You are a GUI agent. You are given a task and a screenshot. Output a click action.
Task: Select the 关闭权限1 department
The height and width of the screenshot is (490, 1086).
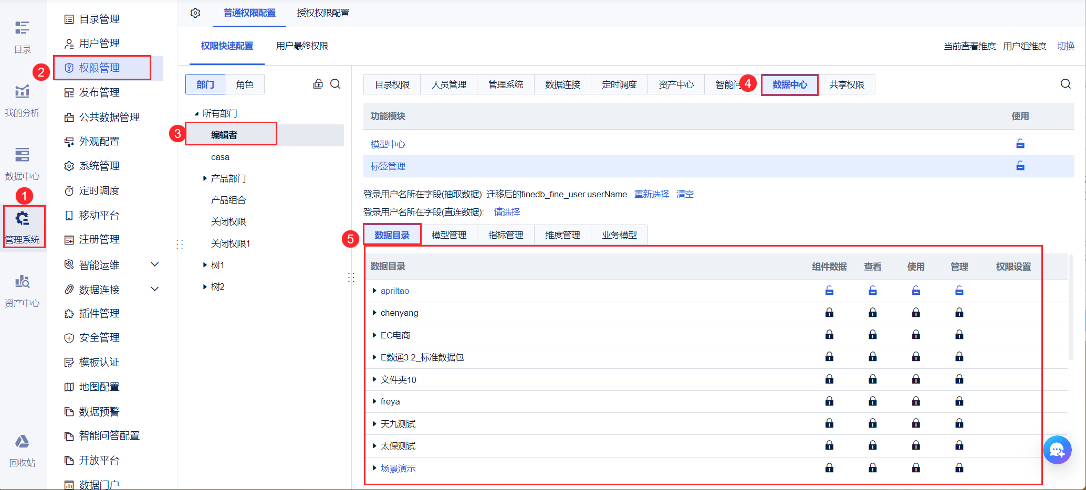pyautogui.click(x=231, y=243)
